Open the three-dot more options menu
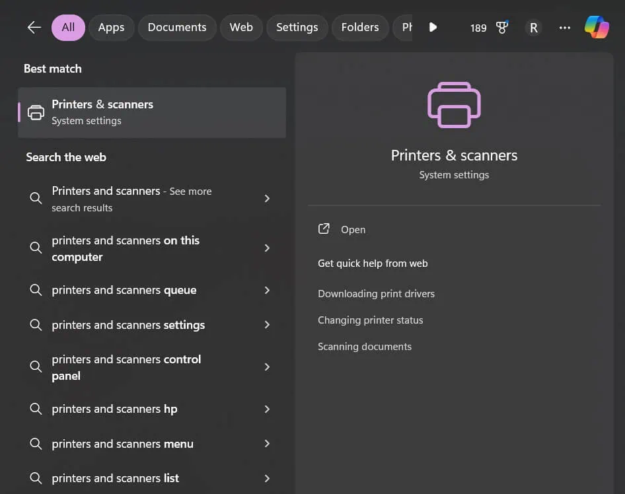The image size is (625, 494). tap(564, 28)
